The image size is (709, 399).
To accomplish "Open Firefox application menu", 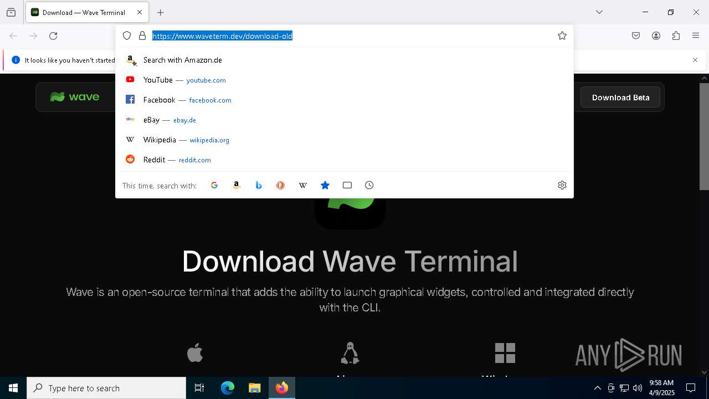I will click(x=696, y=36).
